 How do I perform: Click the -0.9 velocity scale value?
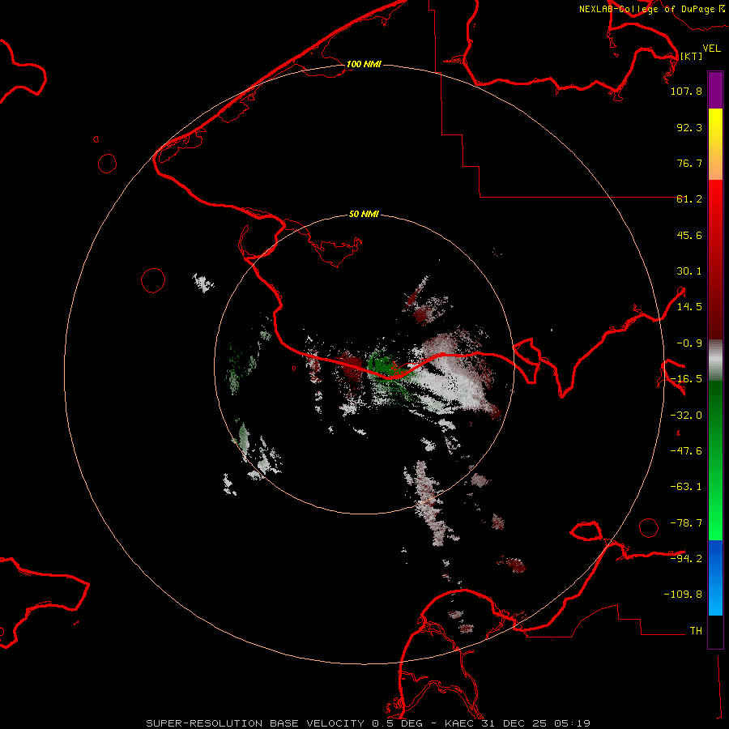pos(689,343)
